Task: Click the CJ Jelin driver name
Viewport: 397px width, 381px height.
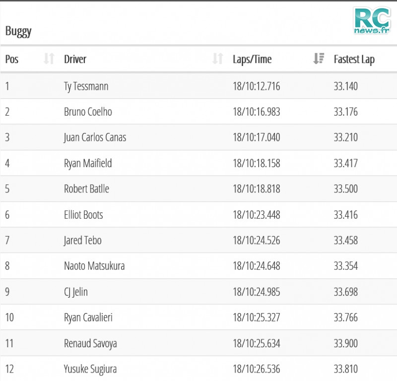Action: pyautogui.click(x=76, y=292)
